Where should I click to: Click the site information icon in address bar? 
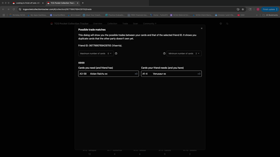click(20, 9)
